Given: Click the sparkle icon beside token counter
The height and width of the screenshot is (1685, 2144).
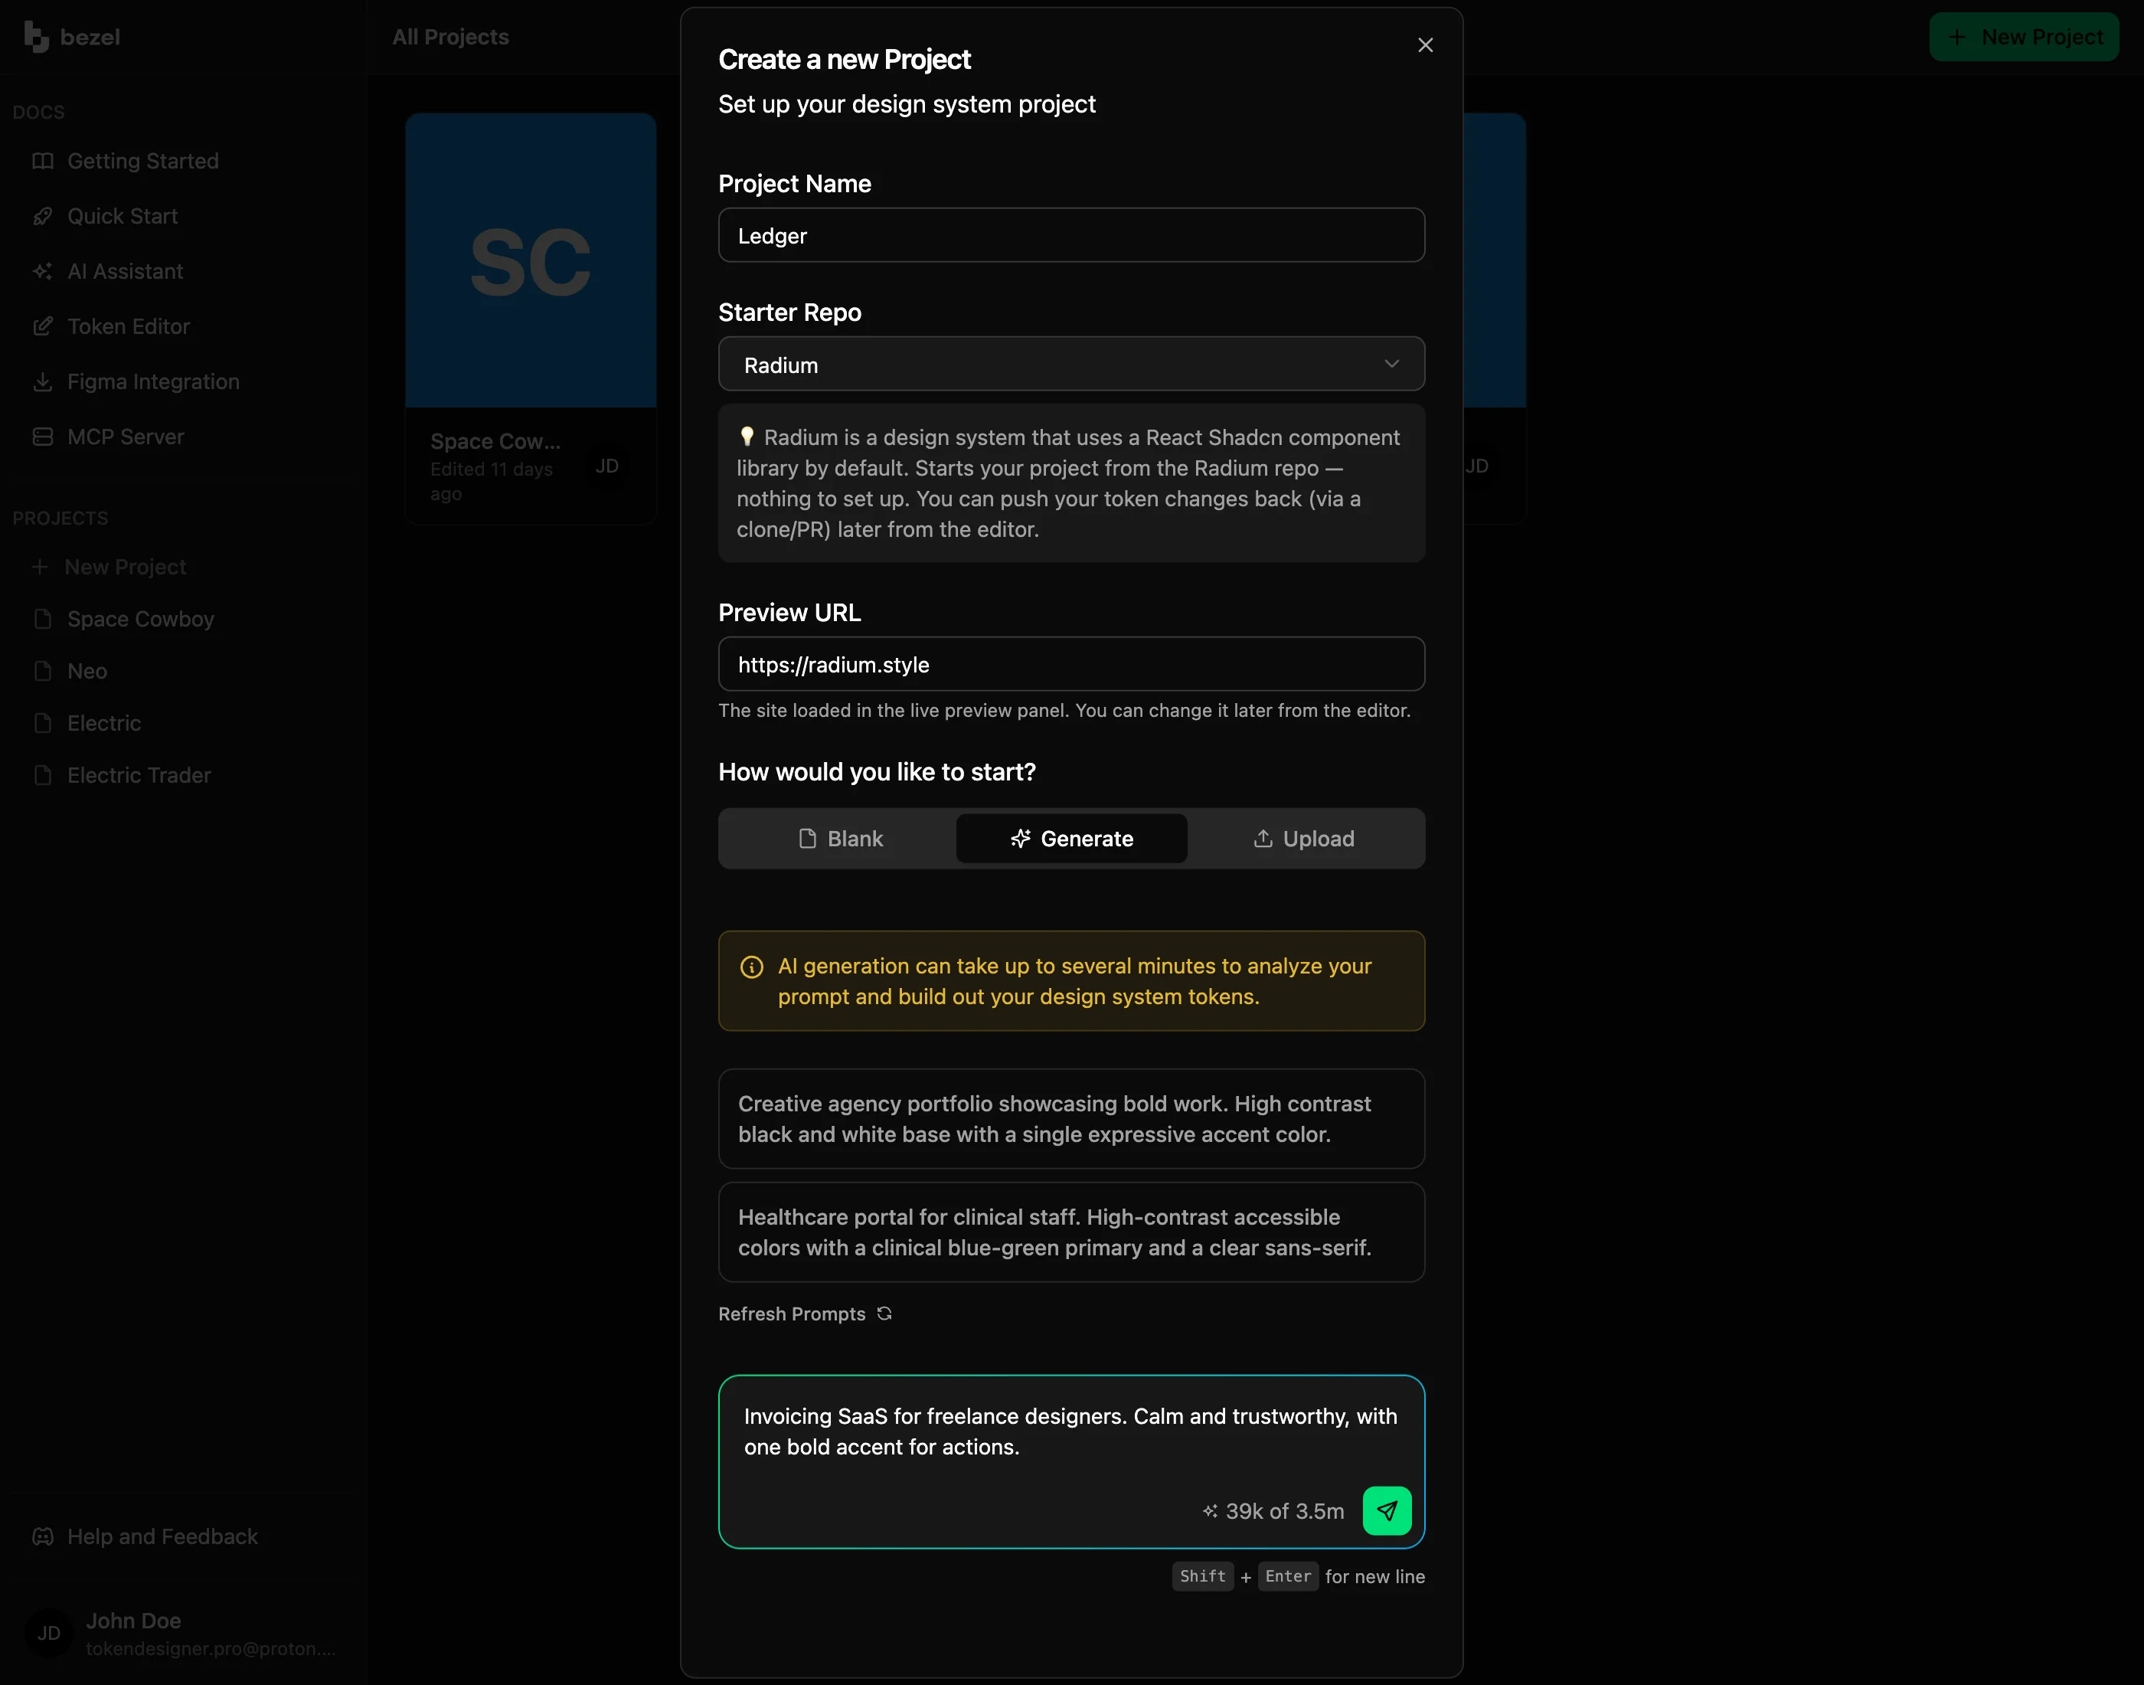Looking at the screenshot, I should (x=1210, y=1511).
